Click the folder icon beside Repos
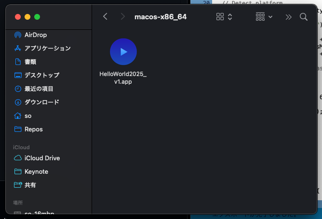 pyautogui.click(x=18, y=129)
